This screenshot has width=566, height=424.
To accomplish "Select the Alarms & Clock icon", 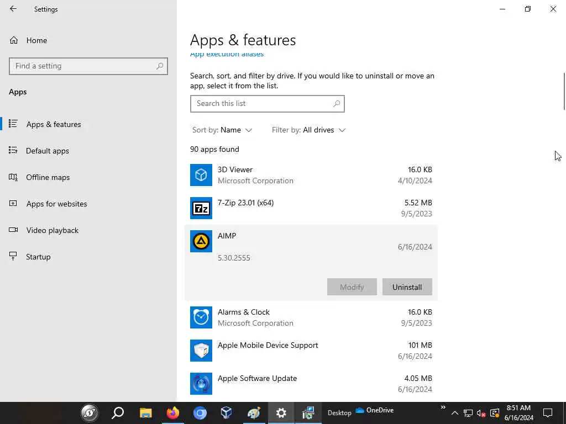I will 201,317.
